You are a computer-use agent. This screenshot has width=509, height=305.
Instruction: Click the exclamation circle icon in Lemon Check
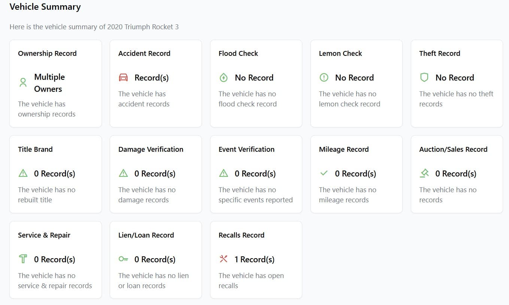click(324, 78)
